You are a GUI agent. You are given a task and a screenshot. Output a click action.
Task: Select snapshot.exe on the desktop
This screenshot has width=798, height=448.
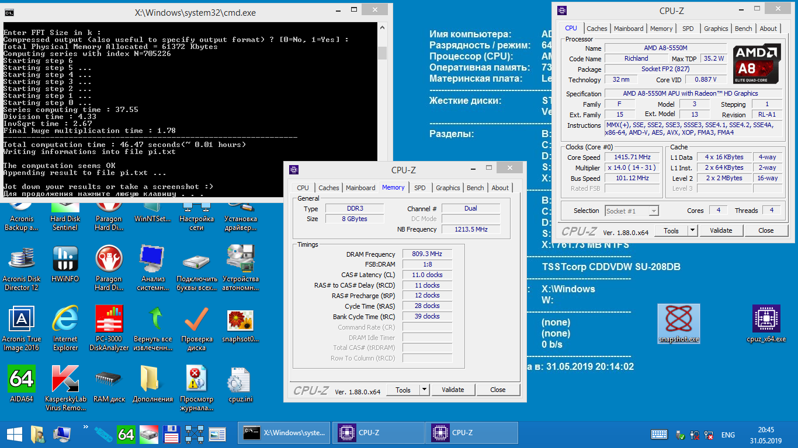[679, 324]
